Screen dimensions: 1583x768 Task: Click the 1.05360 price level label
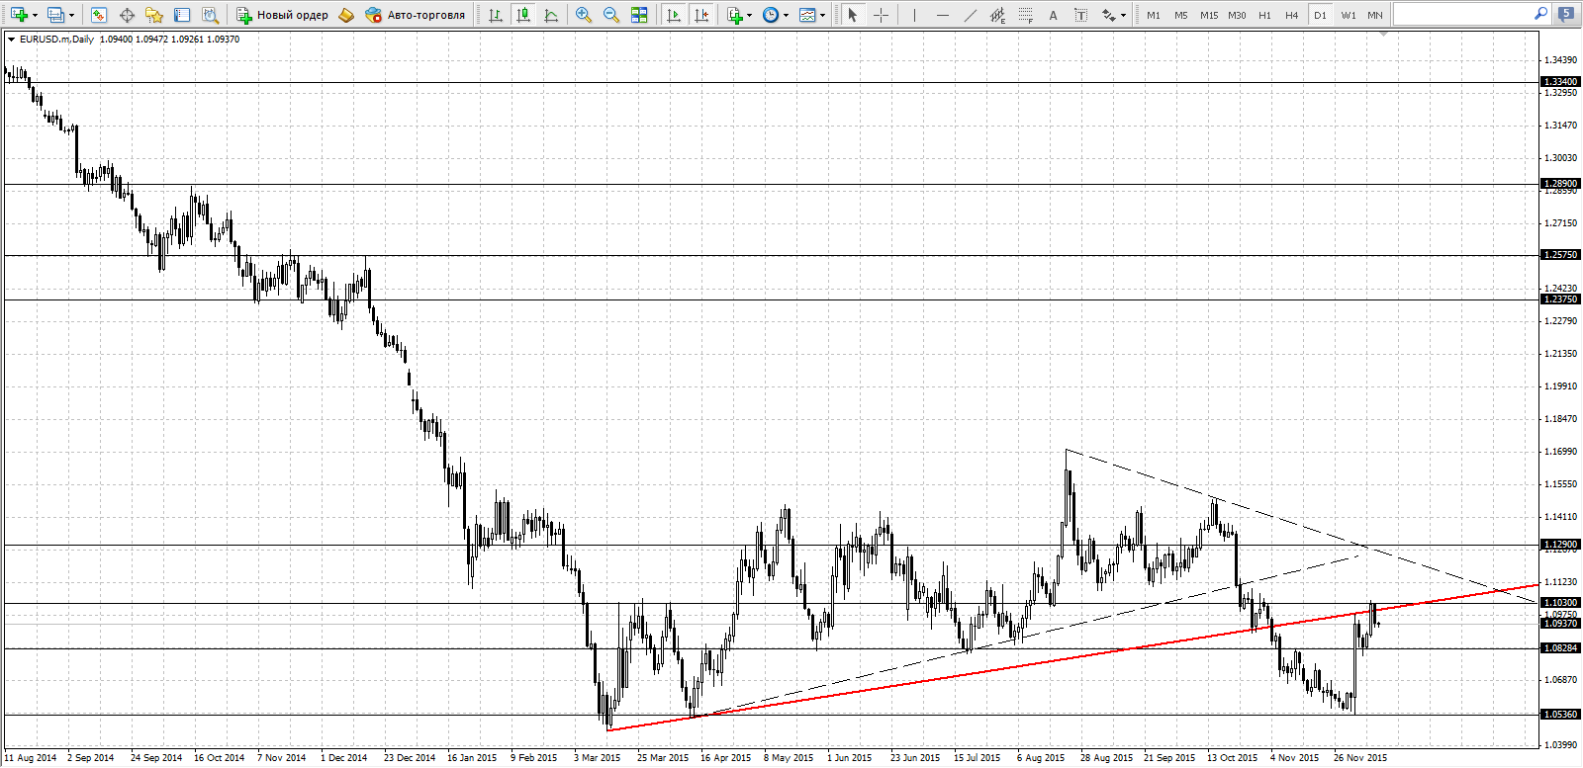pos(1561,715)
